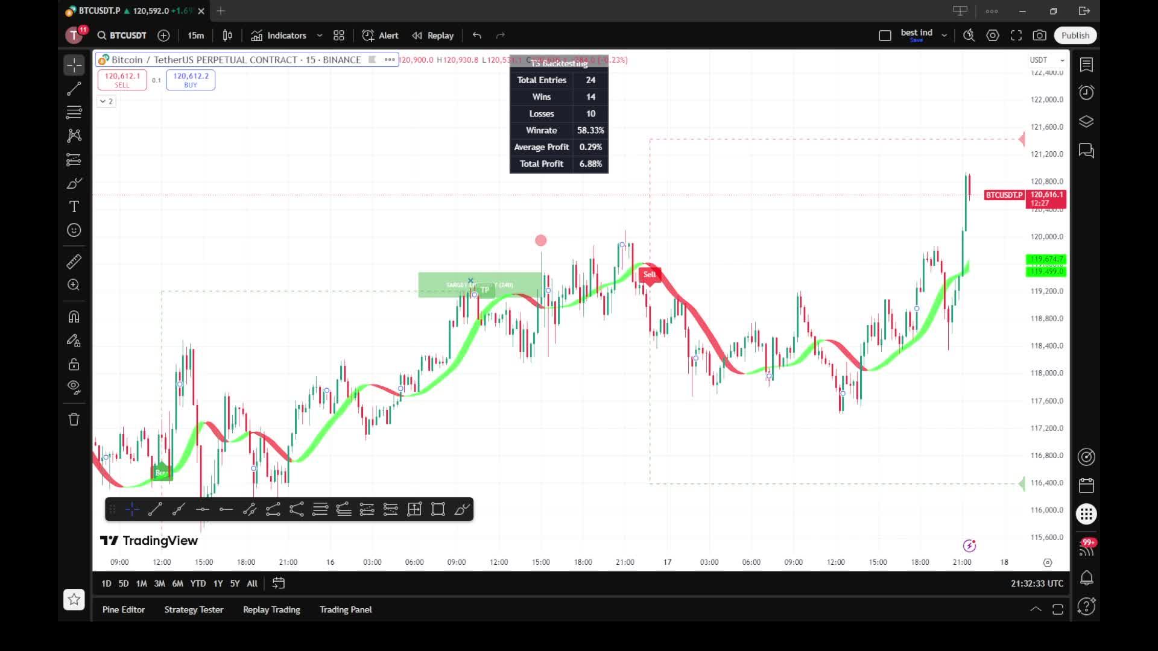Image resolution: width=1158 pixels, height=651 pixels.
Task: Open the emoji icons tool
Action: pos(74,230)
